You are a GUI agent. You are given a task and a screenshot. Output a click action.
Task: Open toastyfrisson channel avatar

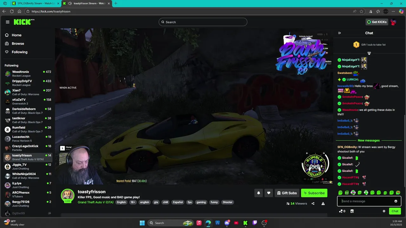[x=68, y=195]
